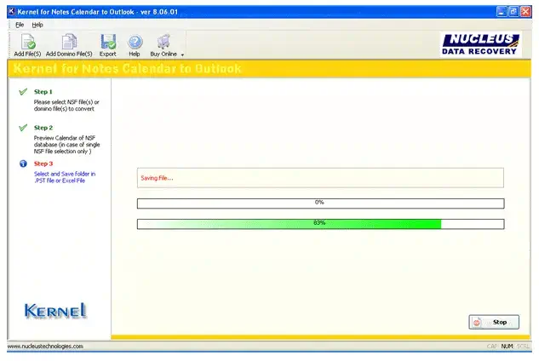Click the 'Saving File...' status box
The height and width of the screenshot is (361, 539).
click(320, 178)
